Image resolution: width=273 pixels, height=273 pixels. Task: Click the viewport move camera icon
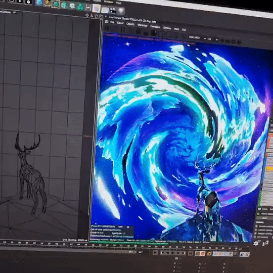point(87,15)
